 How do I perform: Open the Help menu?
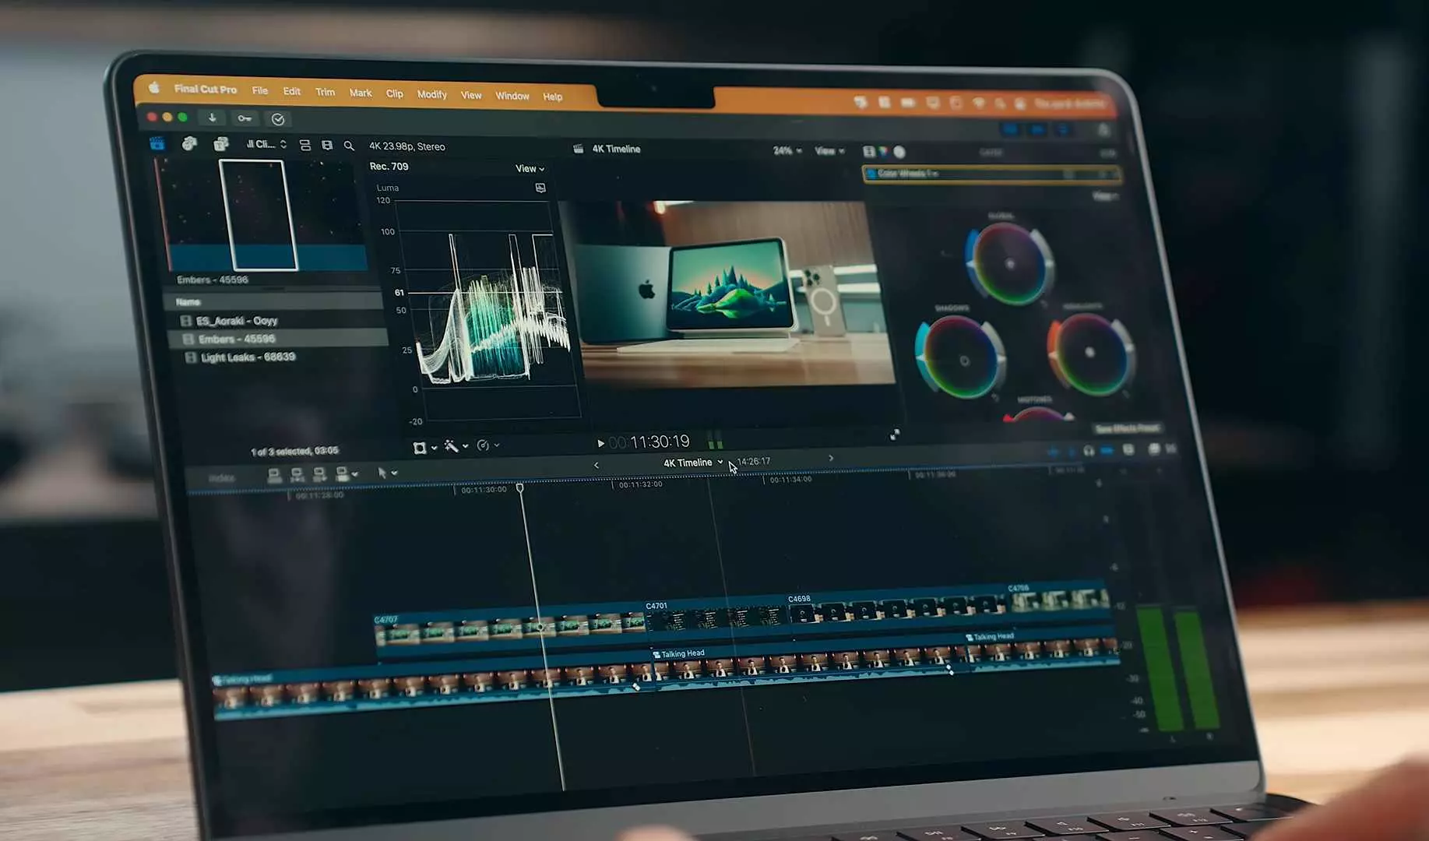[x=553, y=97]
